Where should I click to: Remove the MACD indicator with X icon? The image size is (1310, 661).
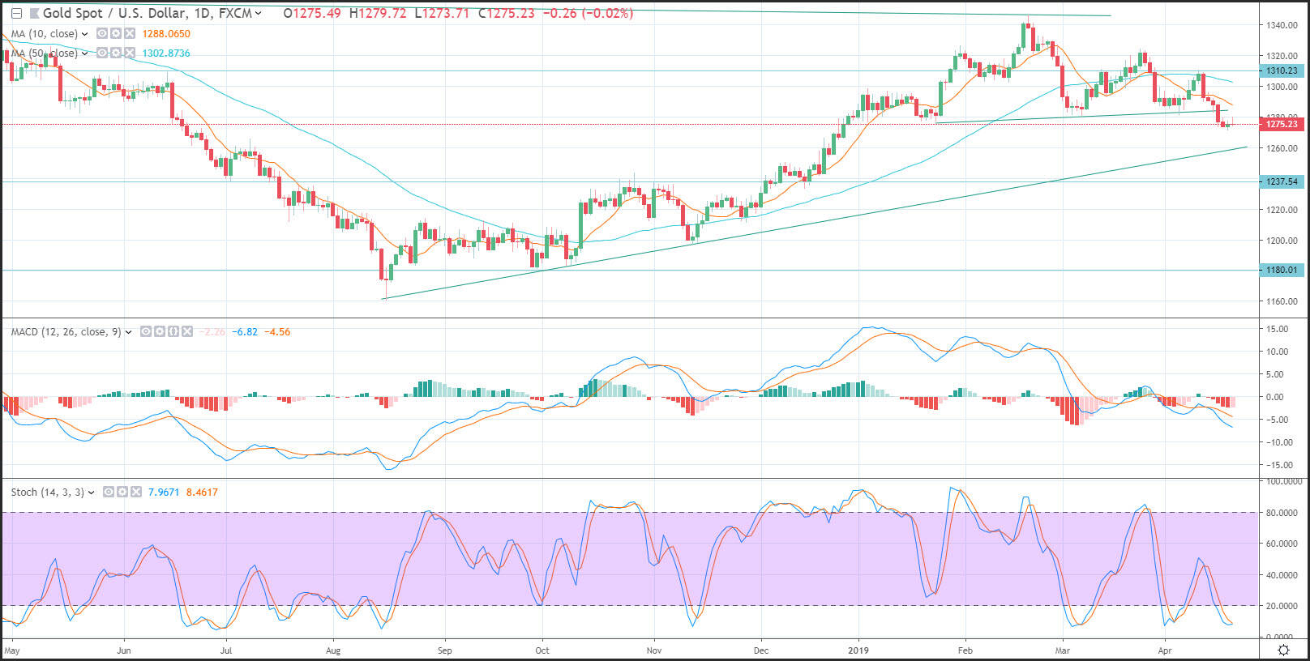click(x=187, y=332)
